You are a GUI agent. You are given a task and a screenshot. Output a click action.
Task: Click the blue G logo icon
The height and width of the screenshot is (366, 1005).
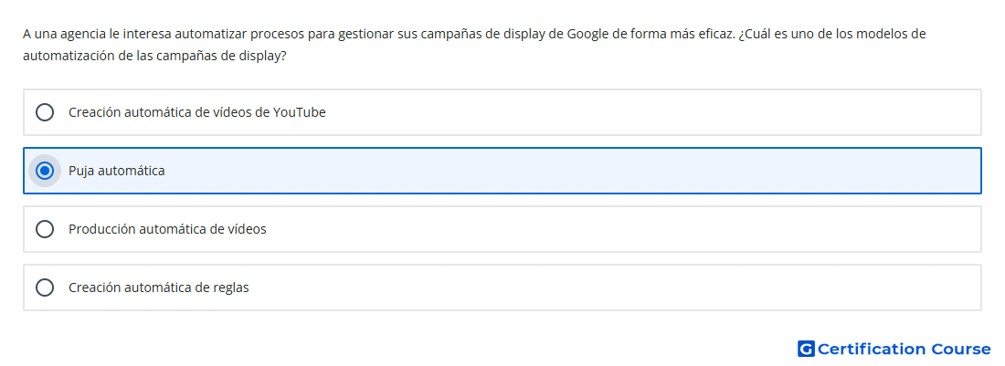point(806,349)
